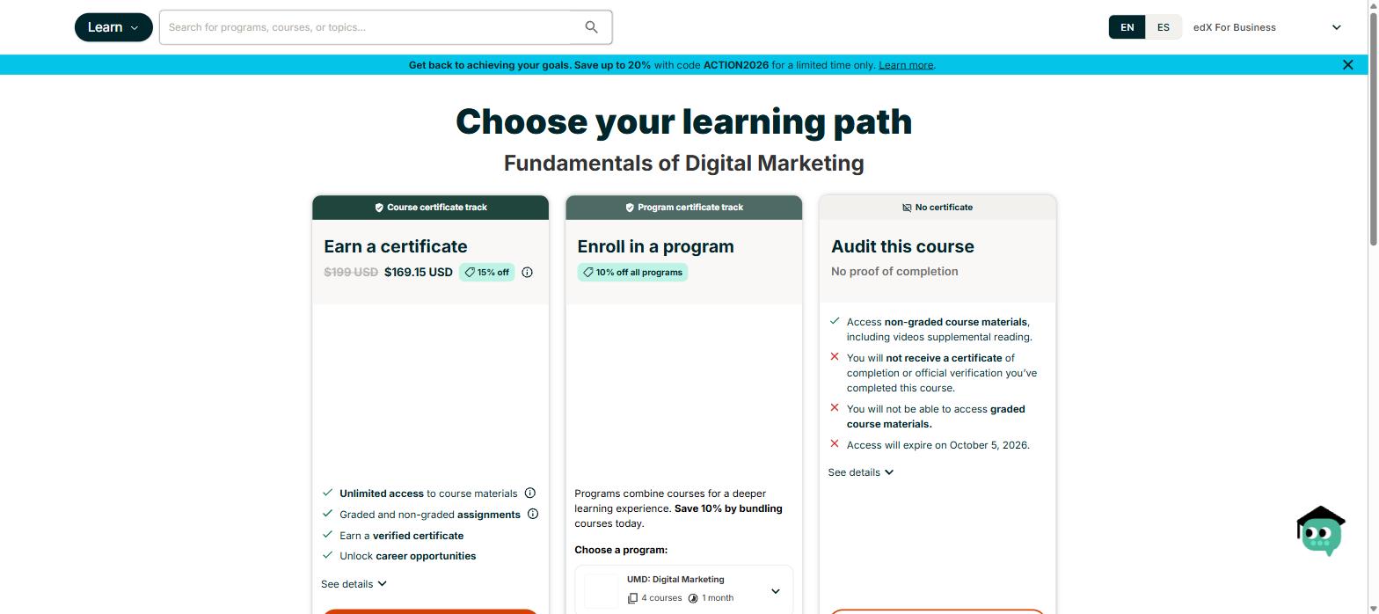Click the struck-through $199 USD price
1379x614 pixels.
351,272
